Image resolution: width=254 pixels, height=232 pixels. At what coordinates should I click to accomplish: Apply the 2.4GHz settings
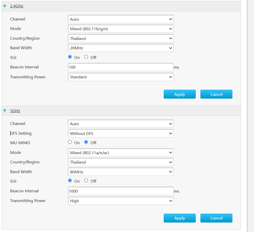[x=180, y=94]
